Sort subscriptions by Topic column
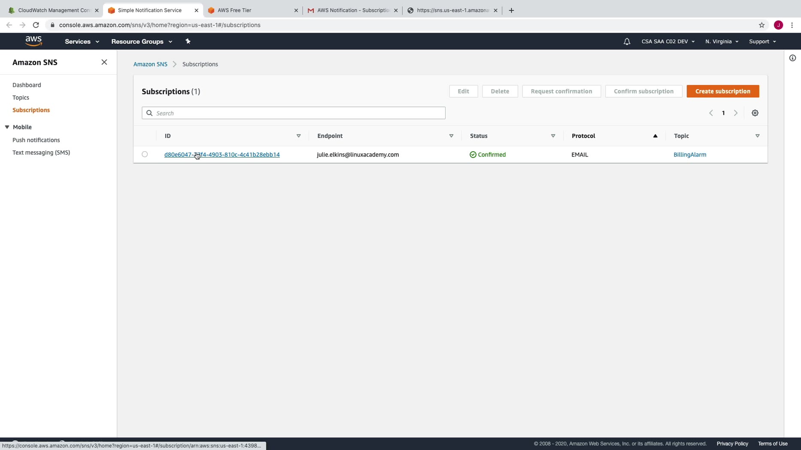Image resolution: width=801 pixels, height=450 pixels. tap(757, 136)
